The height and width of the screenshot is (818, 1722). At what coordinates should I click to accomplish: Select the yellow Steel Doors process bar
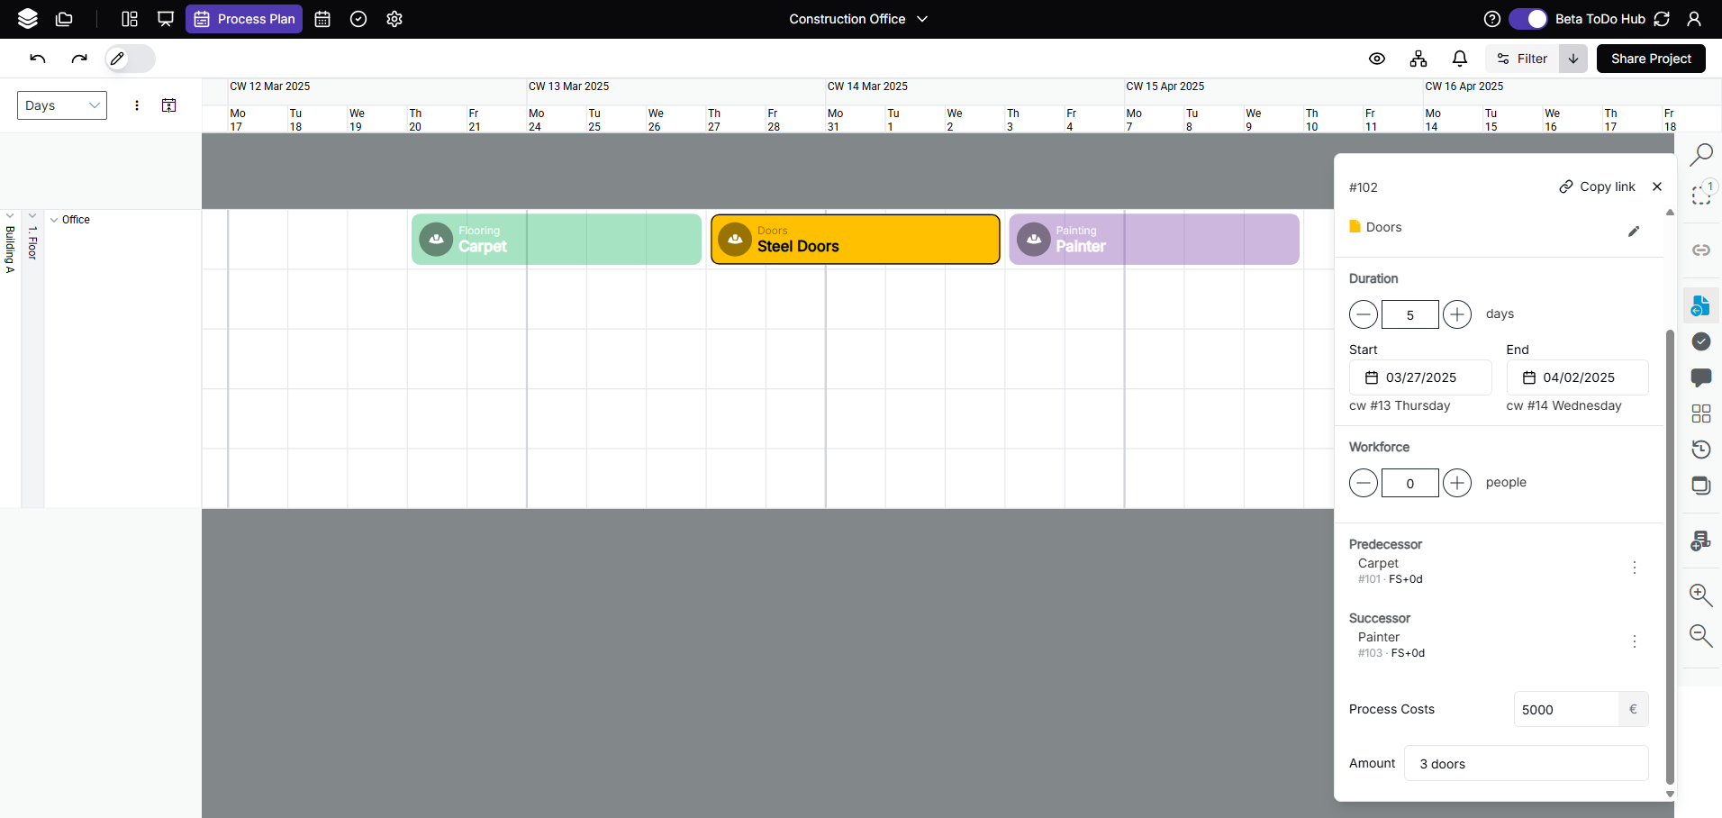tap(855, 240)
